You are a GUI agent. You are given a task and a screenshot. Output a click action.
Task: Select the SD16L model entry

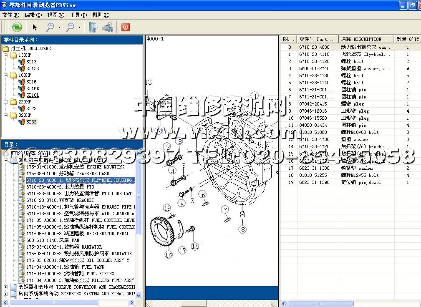tap(33, 95)
